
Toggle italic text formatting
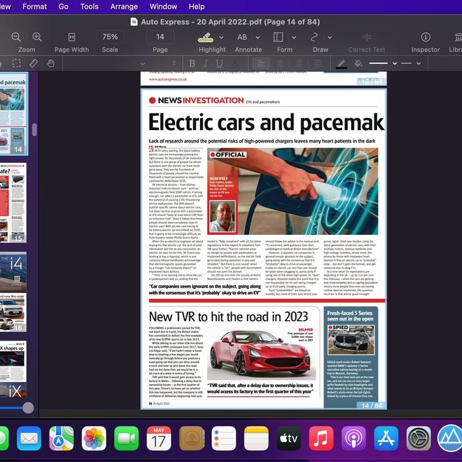click(206, 63)
